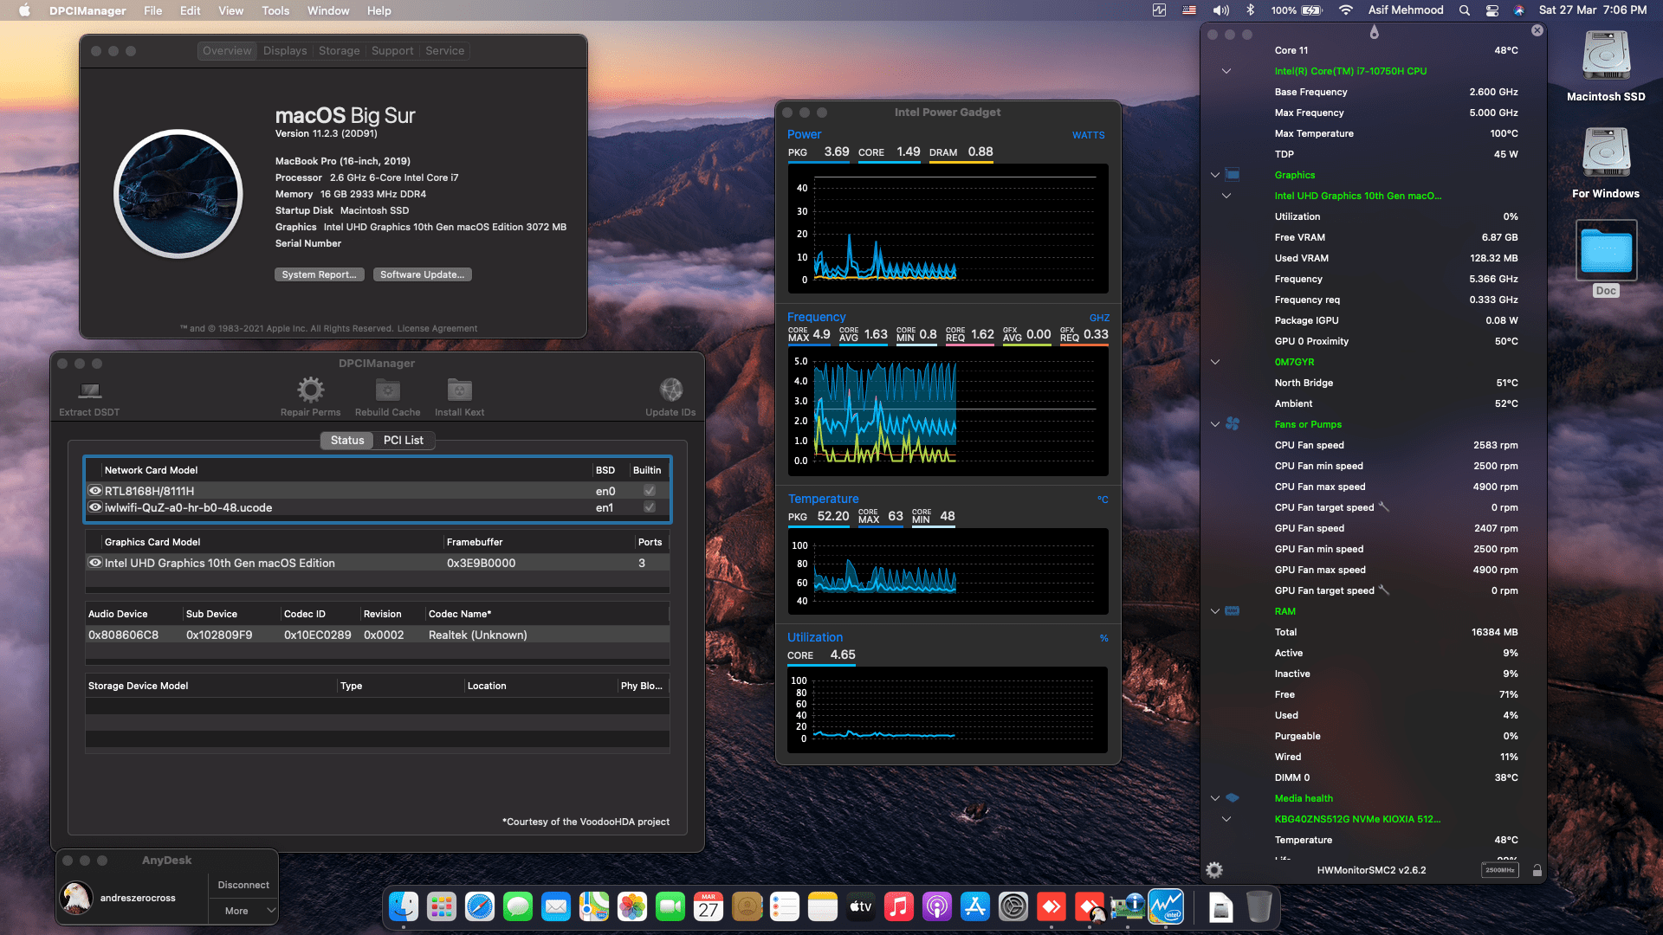Screen dimensions: 1663x935
Task: Select the CPU Fan speed 2583 rpm row
Action: point(1396,445)
